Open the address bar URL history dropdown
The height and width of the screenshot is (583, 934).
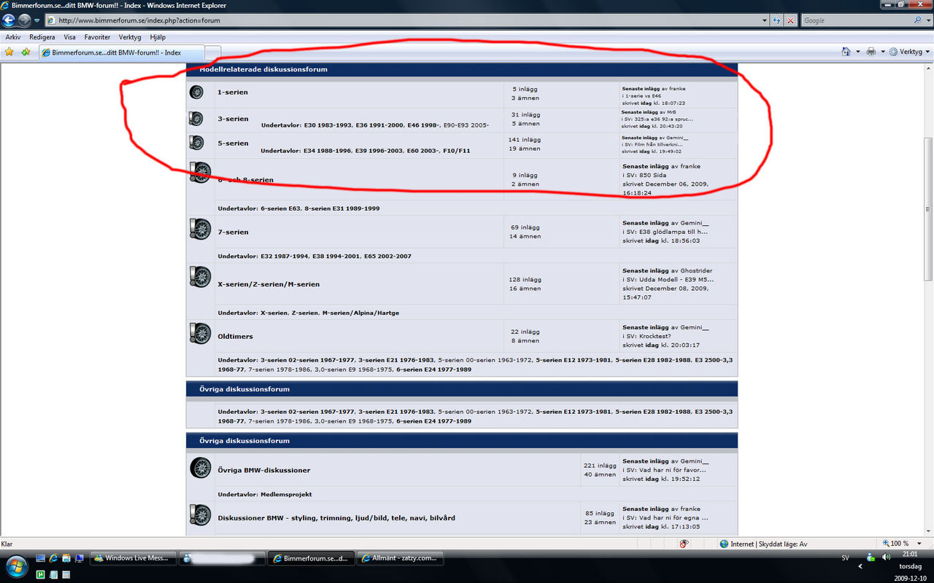(x=765, y=20)
